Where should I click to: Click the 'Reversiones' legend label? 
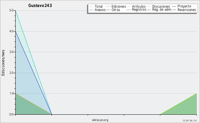pyautogui.click(x=187, y=10)
